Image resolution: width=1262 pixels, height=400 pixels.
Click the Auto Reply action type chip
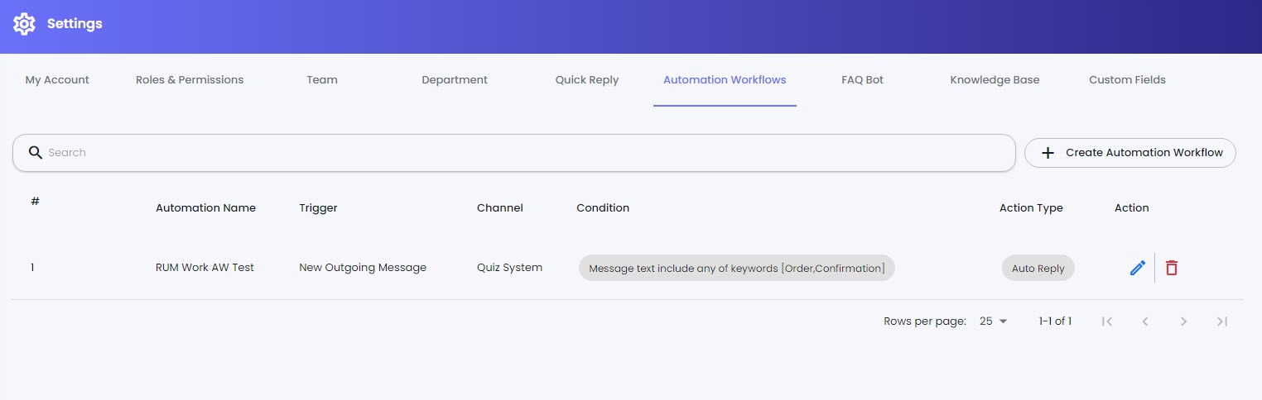click(x=1038, y=269)
